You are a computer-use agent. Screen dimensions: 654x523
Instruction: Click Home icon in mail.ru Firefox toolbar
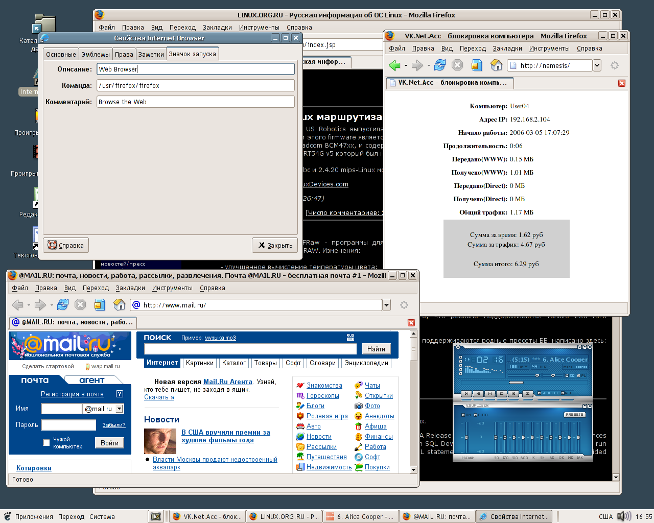click(119, 305)
